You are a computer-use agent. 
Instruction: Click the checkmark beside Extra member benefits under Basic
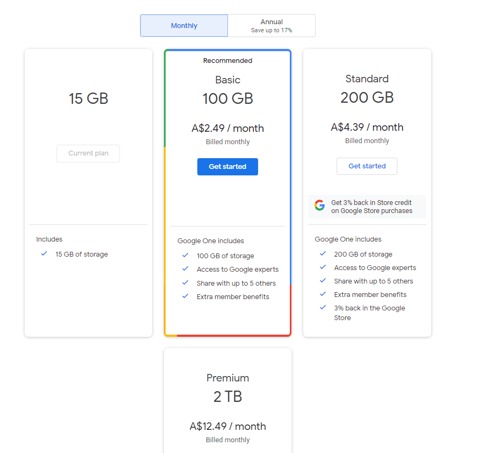point(186,296)
